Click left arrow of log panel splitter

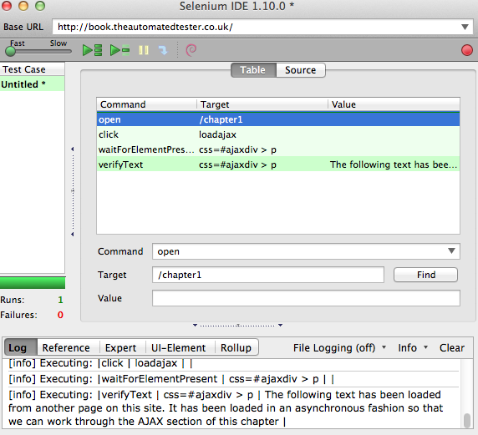195,326
